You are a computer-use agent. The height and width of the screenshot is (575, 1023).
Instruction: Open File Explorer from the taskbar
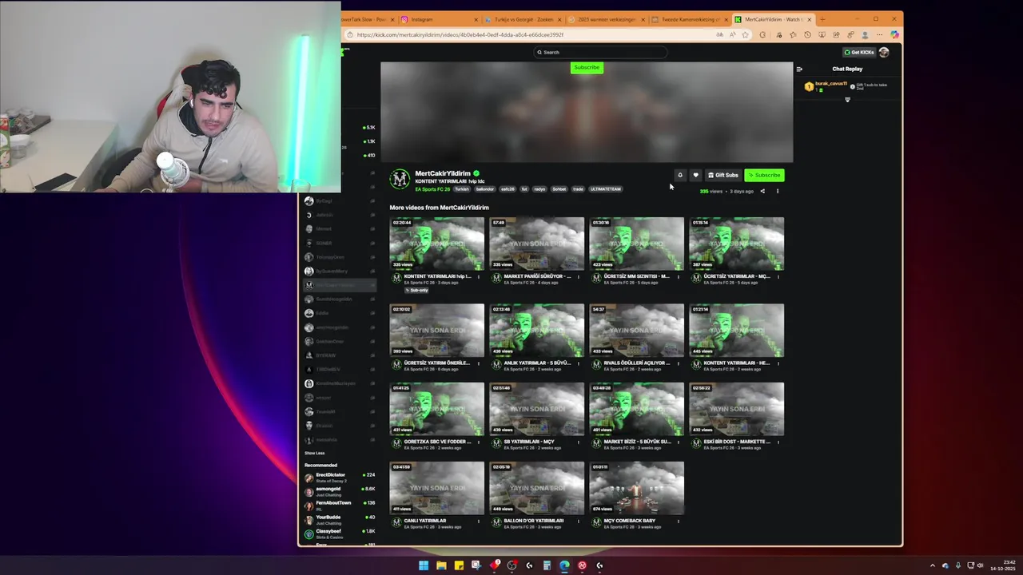click(441, 565)
